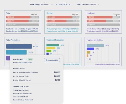The width and height of the screenshot is (126, 104).
Task: Click Hyg production goal $11,250 (100%) label
Action: tap(107, 64)
